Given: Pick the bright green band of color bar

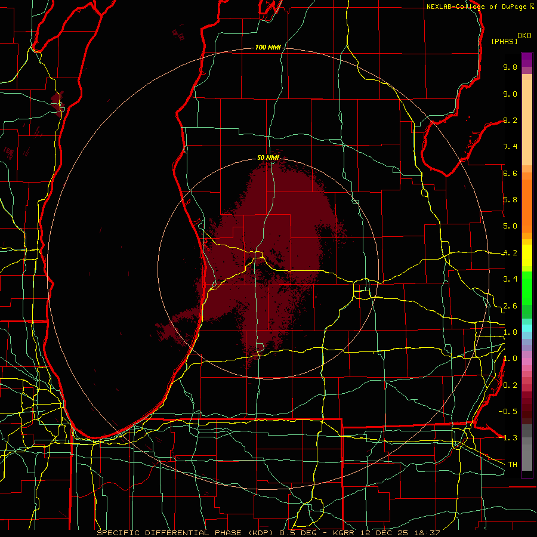Looking at the screenshot, I should tap(527, 288).
